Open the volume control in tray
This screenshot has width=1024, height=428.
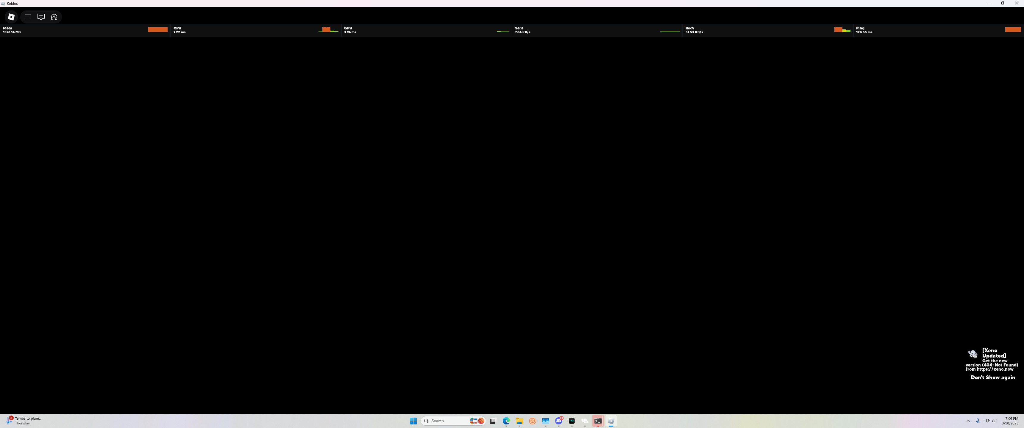pyautogui.click(x=994, y=421)
